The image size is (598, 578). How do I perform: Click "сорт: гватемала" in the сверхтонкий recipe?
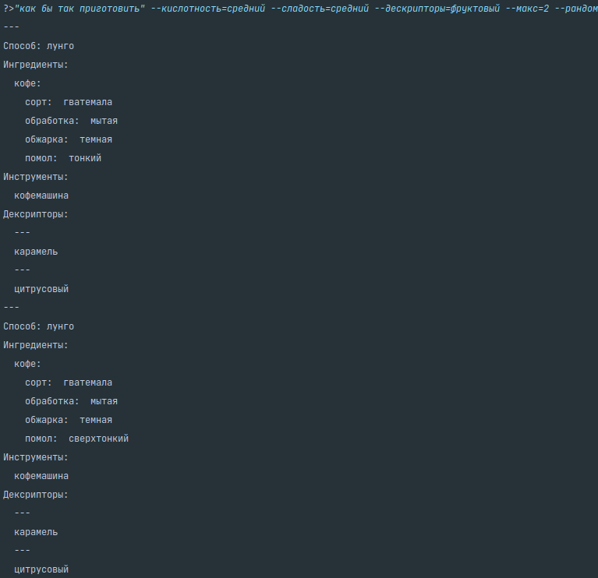69,382
